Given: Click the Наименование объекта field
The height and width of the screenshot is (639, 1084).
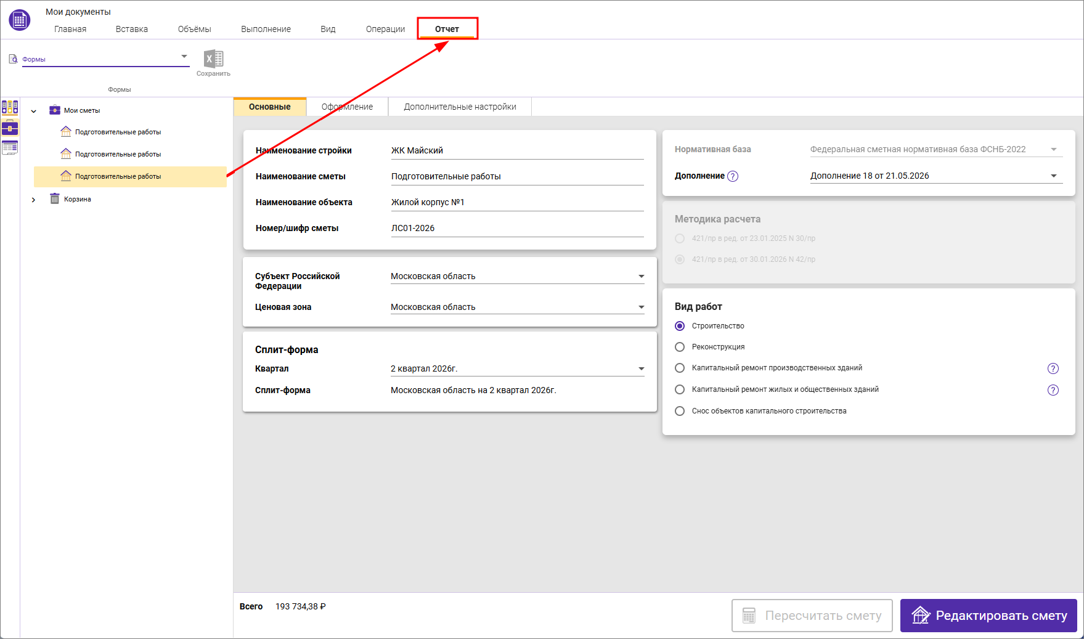Looking at the screenshot, I should tap(517, 202).
